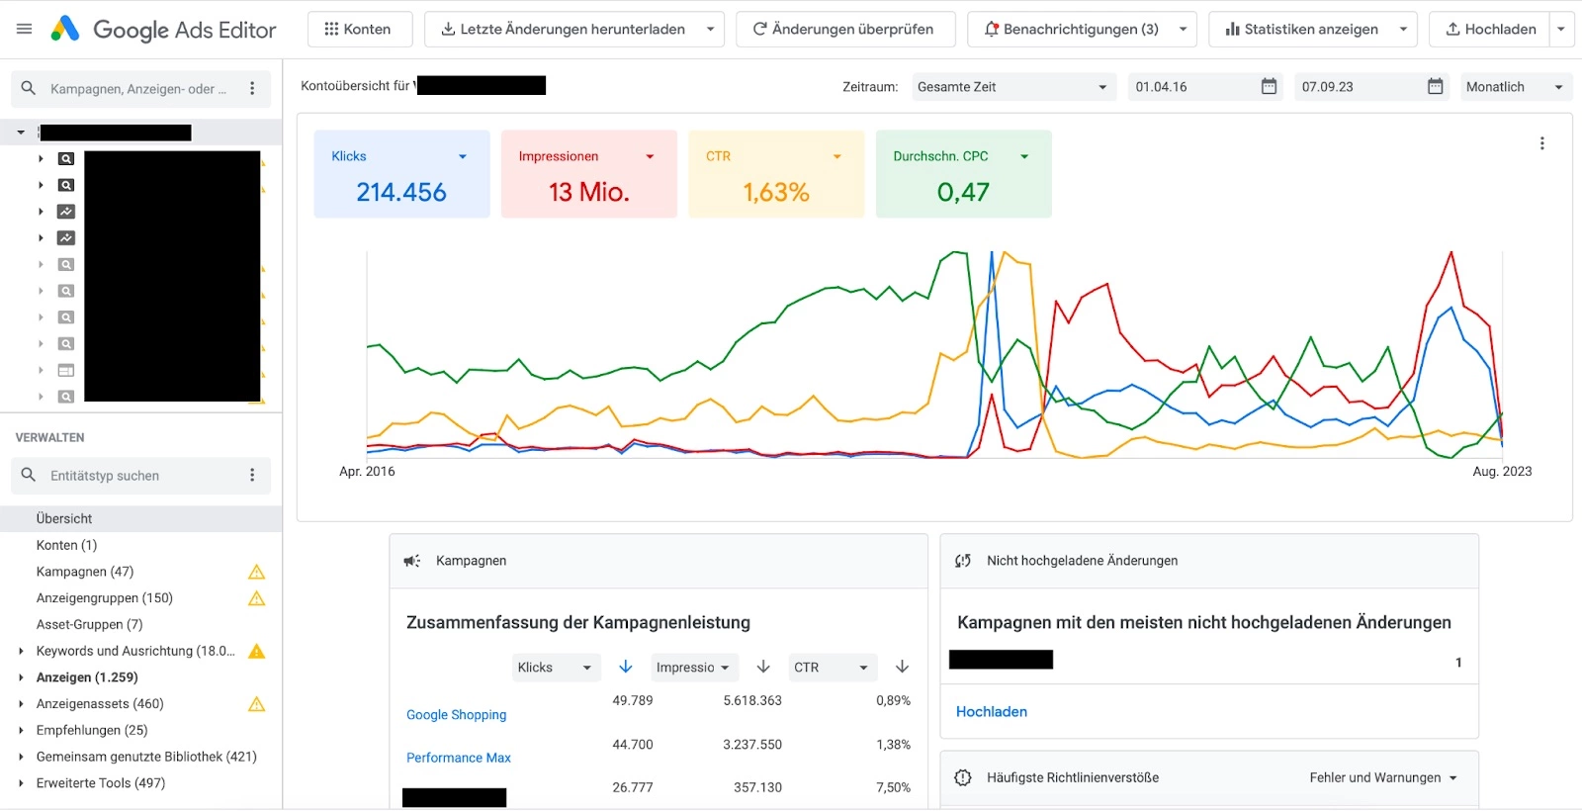Expand the first search campaign row
Image resolution: width=1582 pixels, height=811 pixels.
pos(41,158)
